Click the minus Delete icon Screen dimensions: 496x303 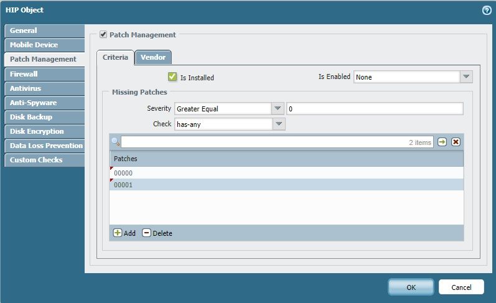(146, 233)
